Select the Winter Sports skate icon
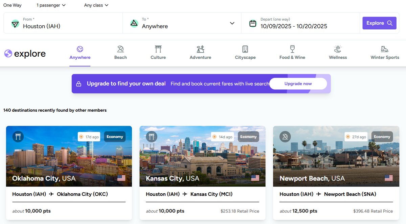Image resolution: width=406 pixels, height=224 pixels. tap(384, 49)
